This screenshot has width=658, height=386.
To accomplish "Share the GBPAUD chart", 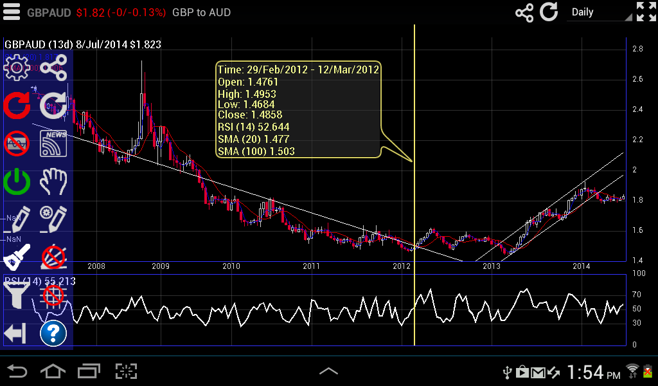I will 524,12.
